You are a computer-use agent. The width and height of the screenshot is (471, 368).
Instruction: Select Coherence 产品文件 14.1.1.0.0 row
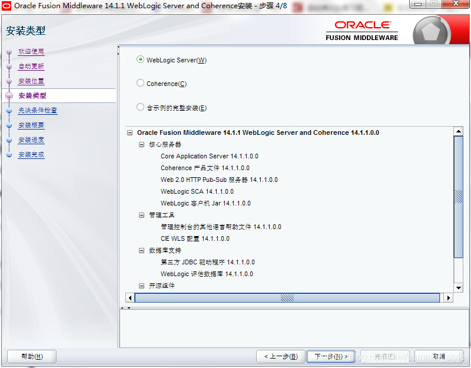pyautogui.click(x=205, y=168)
